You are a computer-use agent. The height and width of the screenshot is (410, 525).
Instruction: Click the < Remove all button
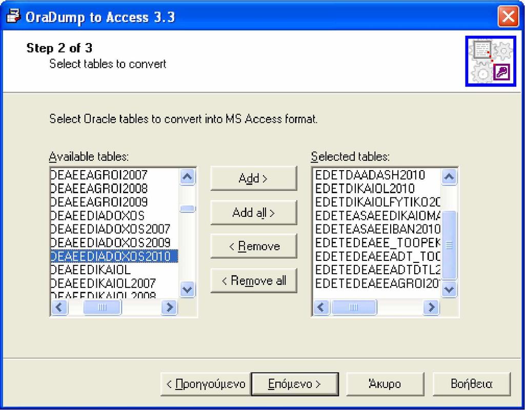tap(253, 280)
